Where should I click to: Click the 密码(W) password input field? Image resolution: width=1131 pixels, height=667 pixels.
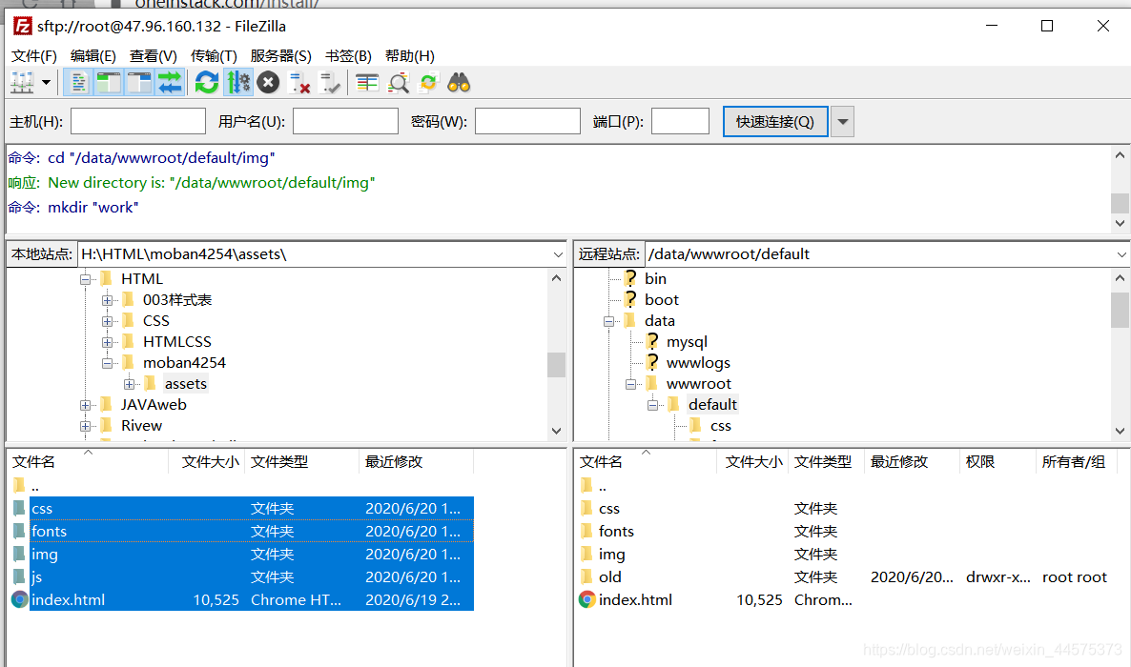pos(528,121)
